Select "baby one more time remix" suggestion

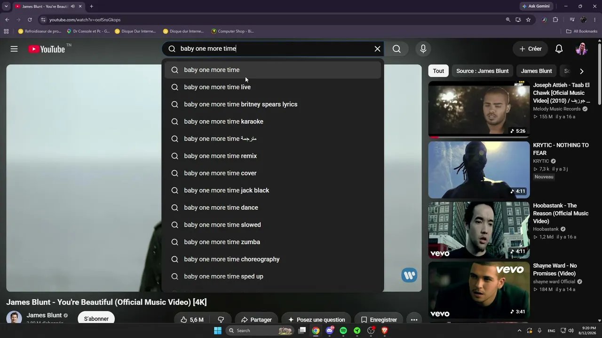[x=273, y=156]
